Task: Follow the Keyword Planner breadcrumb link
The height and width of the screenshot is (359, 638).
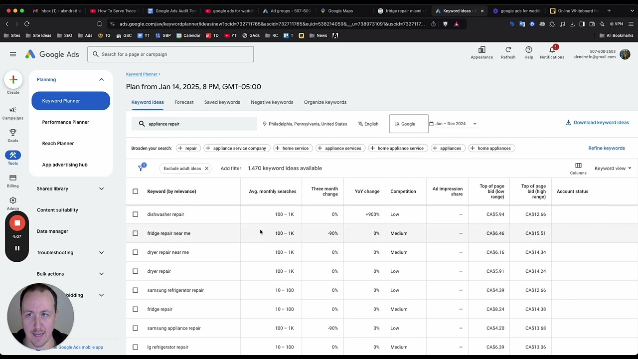Action: click(142, 74)
